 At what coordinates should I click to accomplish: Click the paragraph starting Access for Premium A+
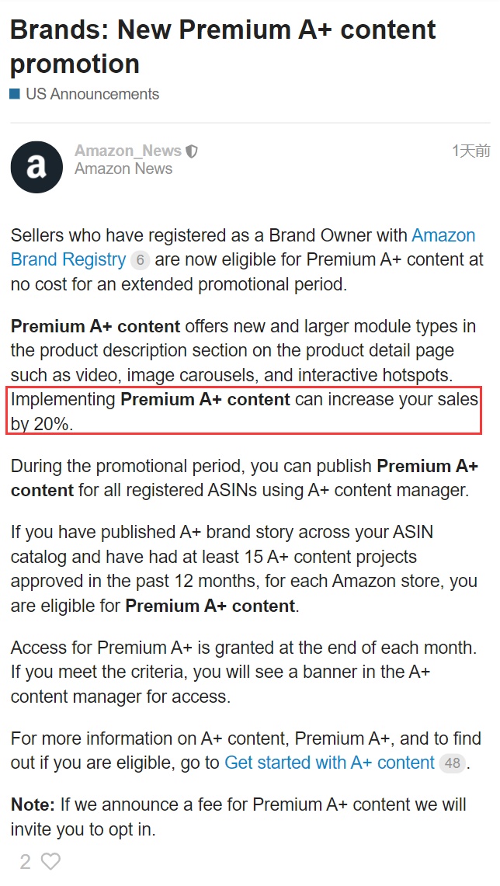[x=243, y=672]
